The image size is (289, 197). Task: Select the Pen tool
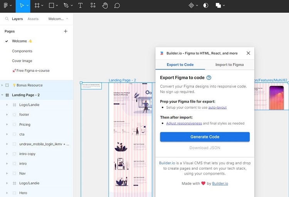(x=66, y=5)
